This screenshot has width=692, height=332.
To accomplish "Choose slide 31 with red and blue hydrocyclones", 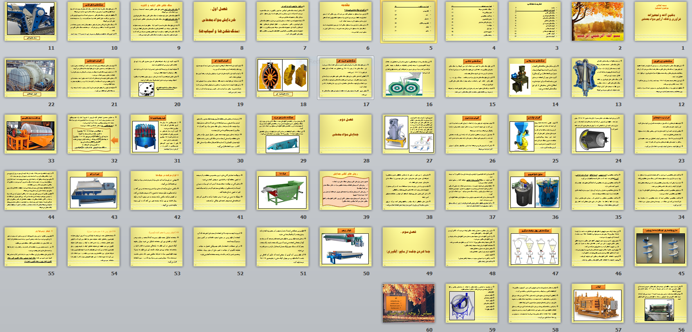I will pos(157,134).
